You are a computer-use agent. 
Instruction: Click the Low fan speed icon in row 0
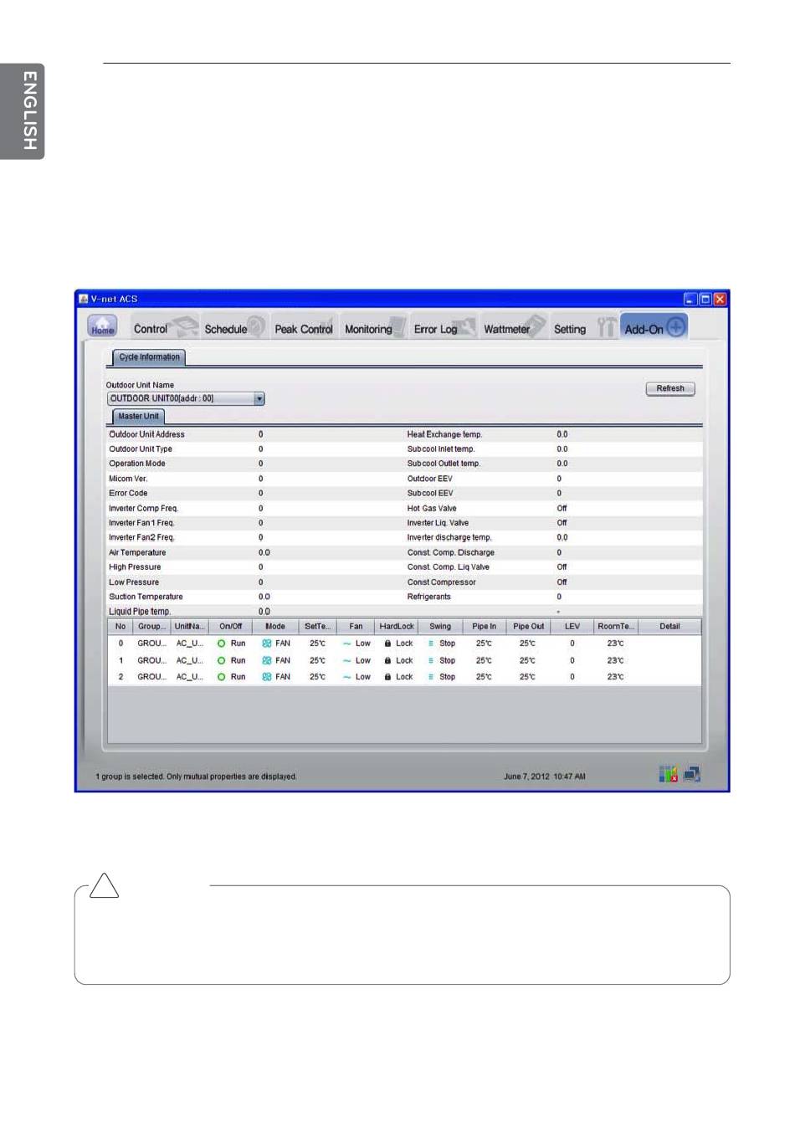(x=346, y=643)
